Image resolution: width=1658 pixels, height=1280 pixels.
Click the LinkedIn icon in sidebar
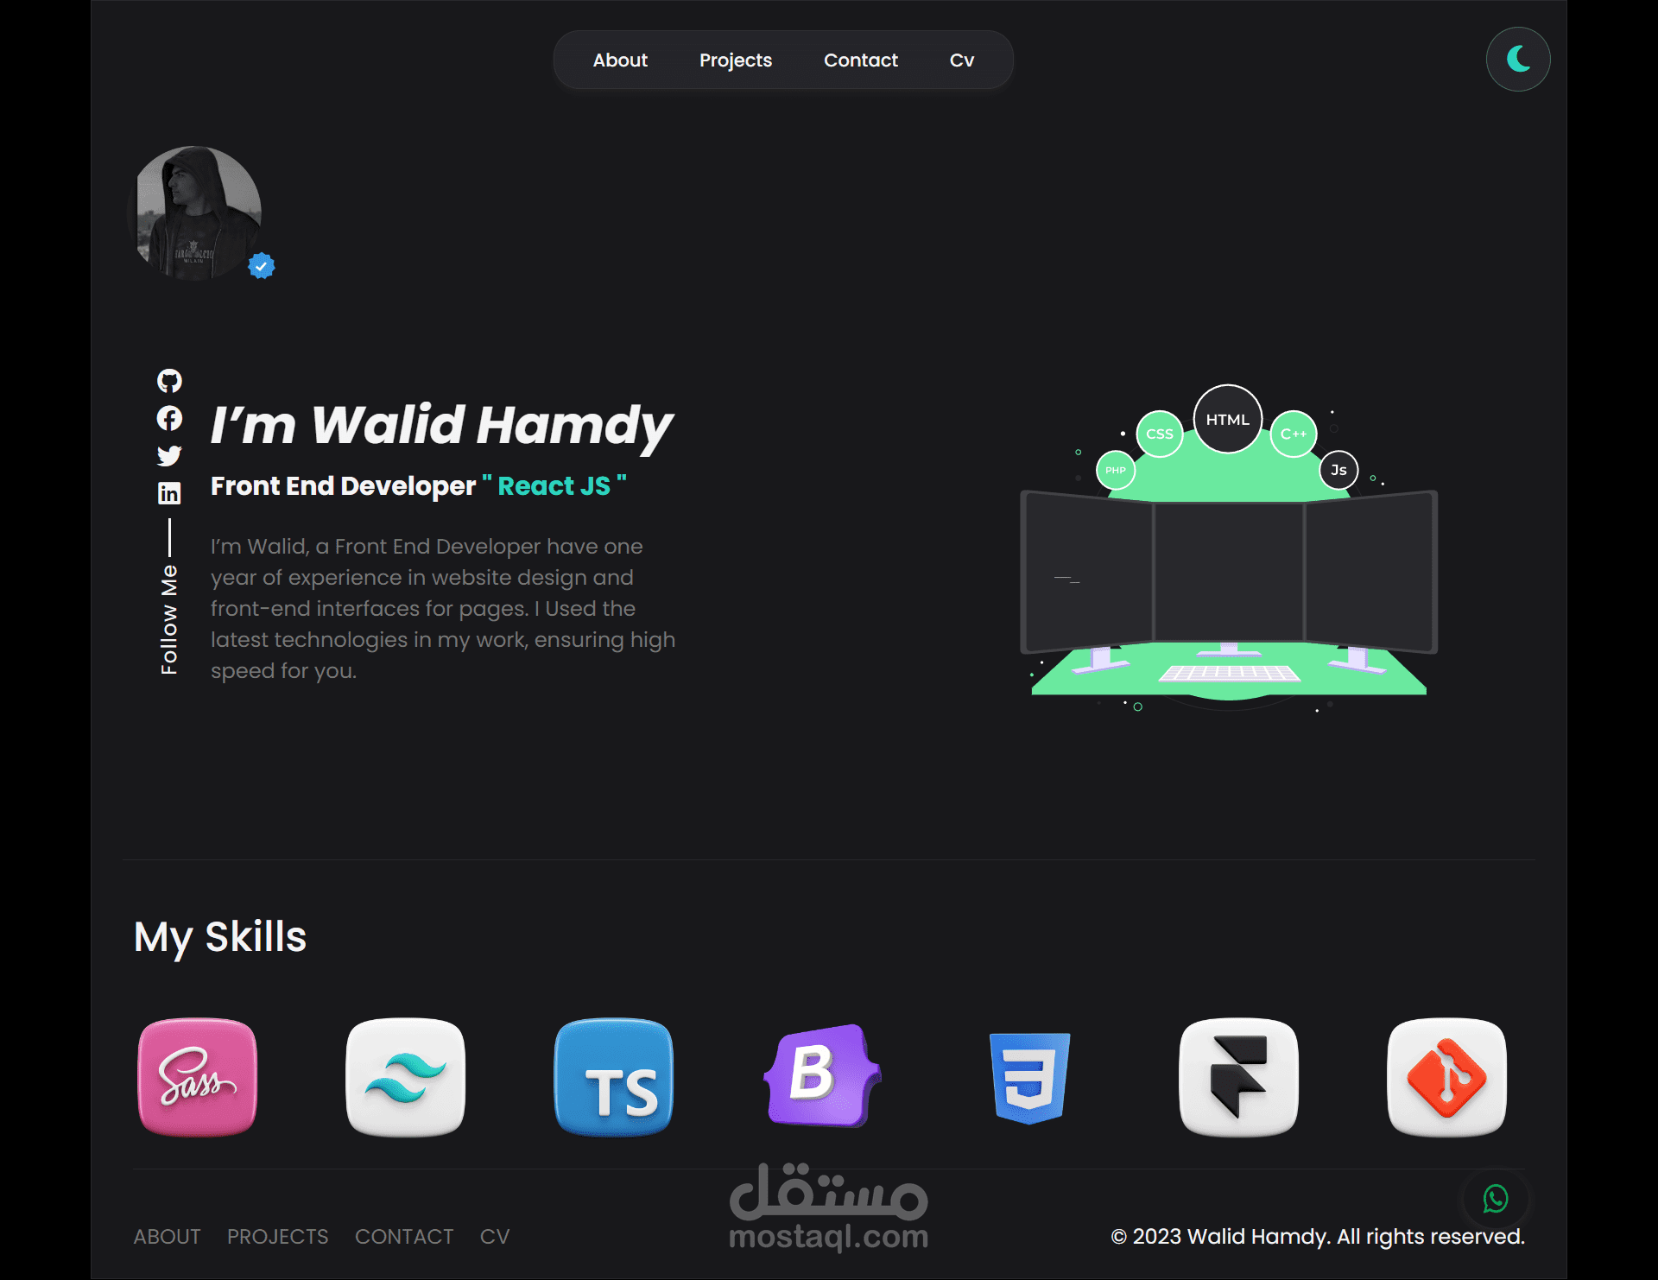169,492
